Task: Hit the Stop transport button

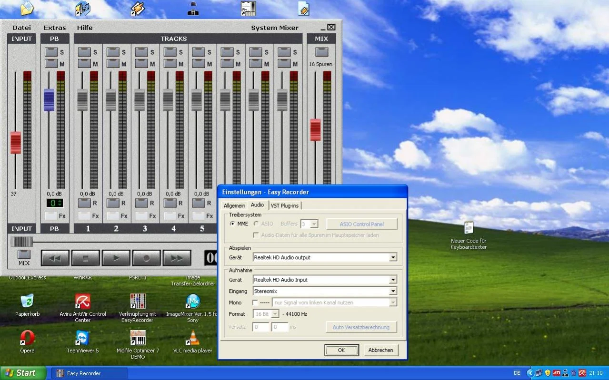Action: pyautogui.click(x=86, y=258)
